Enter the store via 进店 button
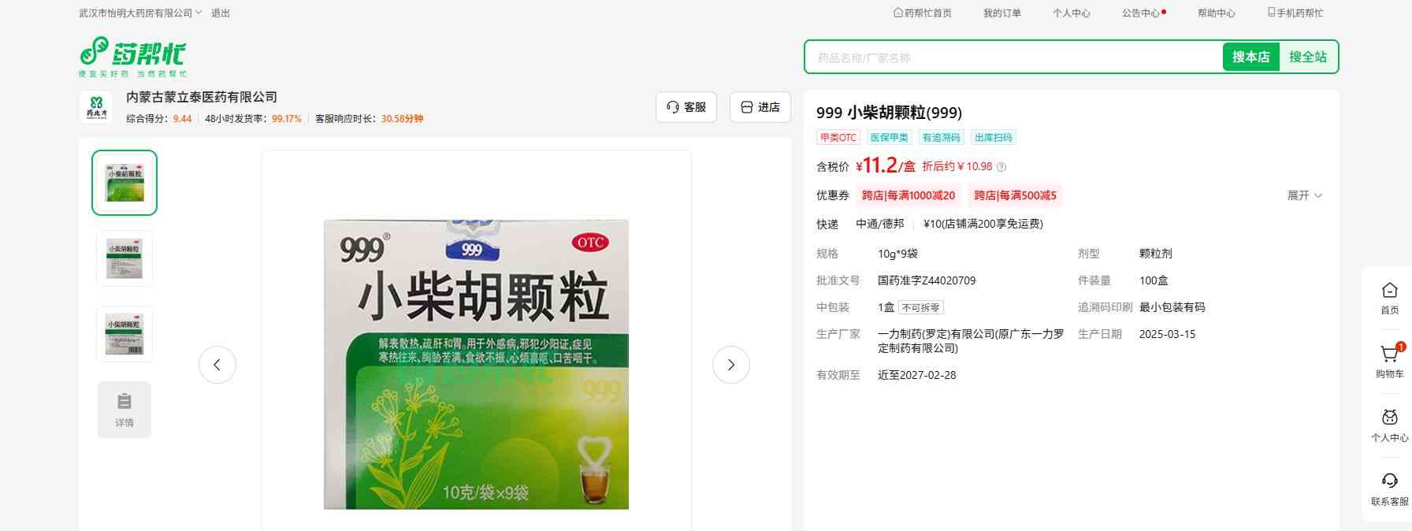 click(x=760, y=107)
